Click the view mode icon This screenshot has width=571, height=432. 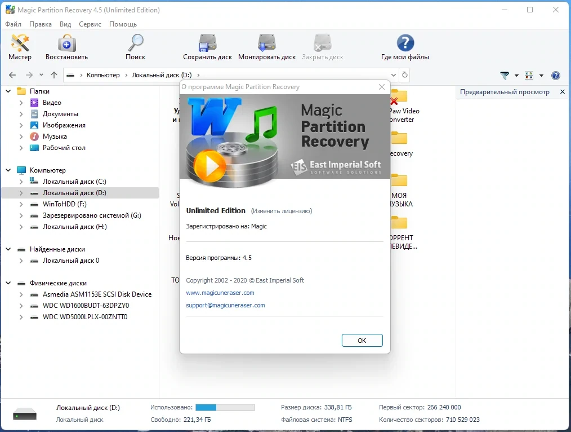click(x=529, y=76)
